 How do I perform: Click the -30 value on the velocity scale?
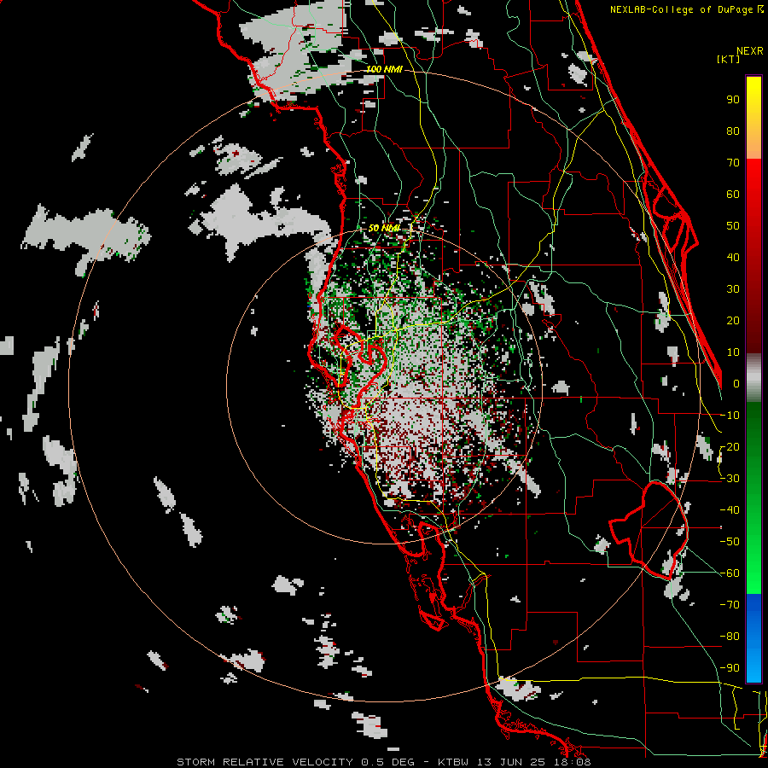(x=730, y=479)
